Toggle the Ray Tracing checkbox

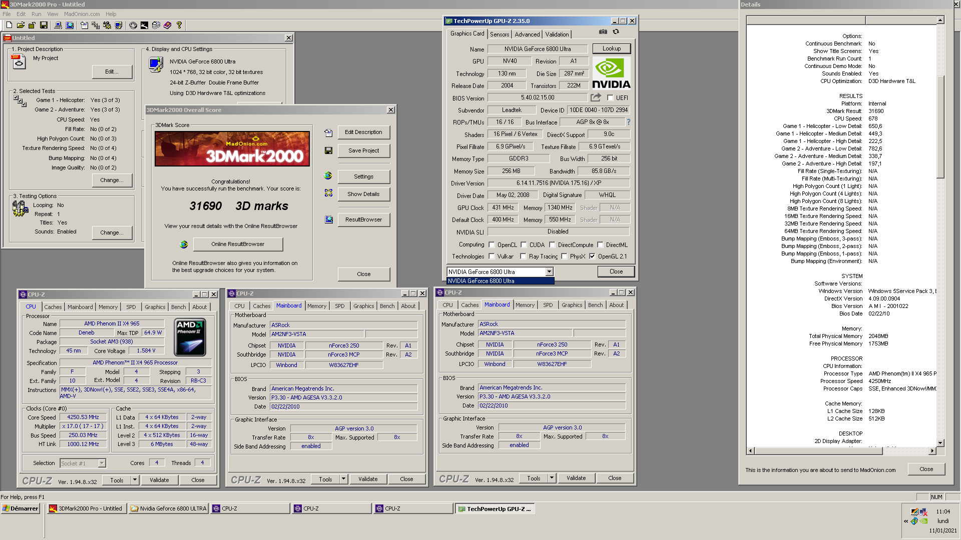tap(523, 256)
